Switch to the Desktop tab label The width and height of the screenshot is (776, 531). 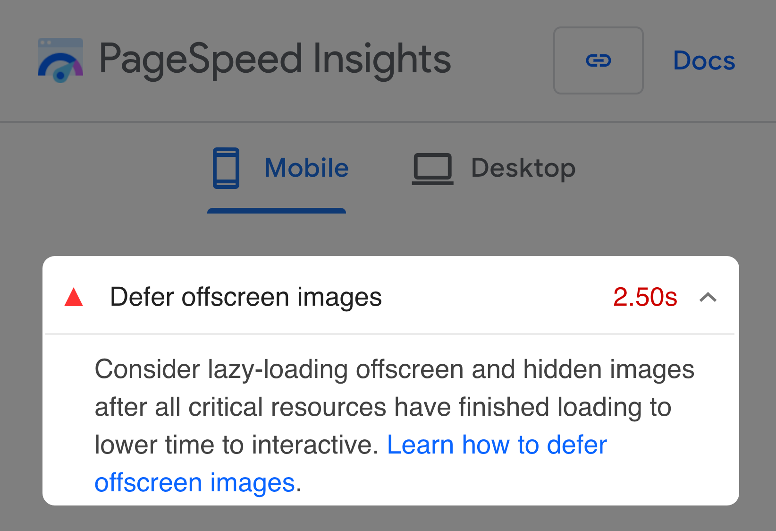[523, 169]
